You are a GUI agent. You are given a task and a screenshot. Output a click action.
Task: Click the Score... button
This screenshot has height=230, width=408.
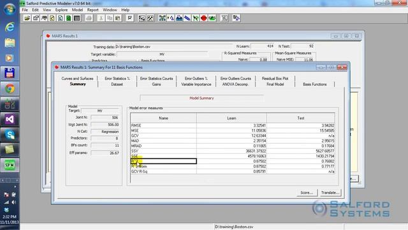307,193
